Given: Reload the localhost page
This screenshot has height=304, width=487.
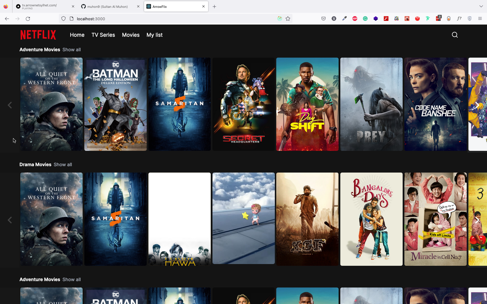Looking at the screenshot, I should pos(28,19).
